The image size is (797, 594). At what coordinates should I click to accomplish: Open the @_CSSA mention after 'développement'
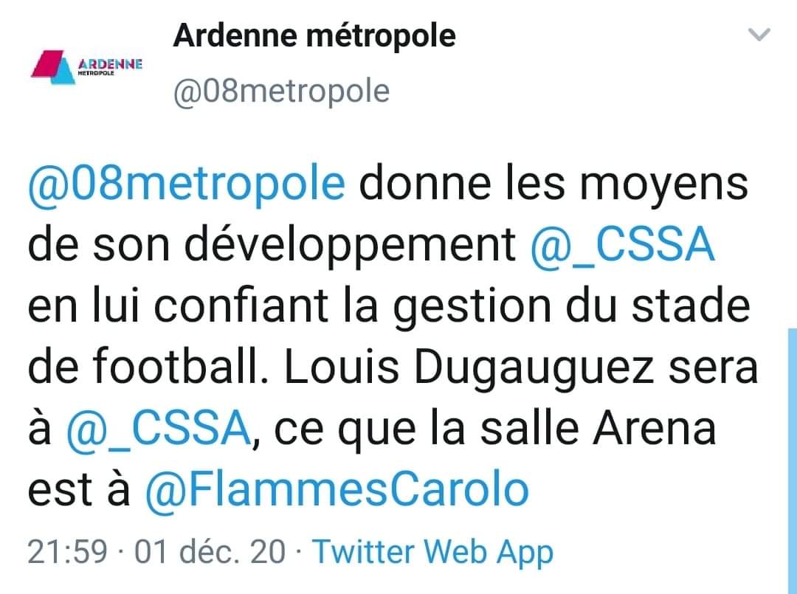click(622, 245)
